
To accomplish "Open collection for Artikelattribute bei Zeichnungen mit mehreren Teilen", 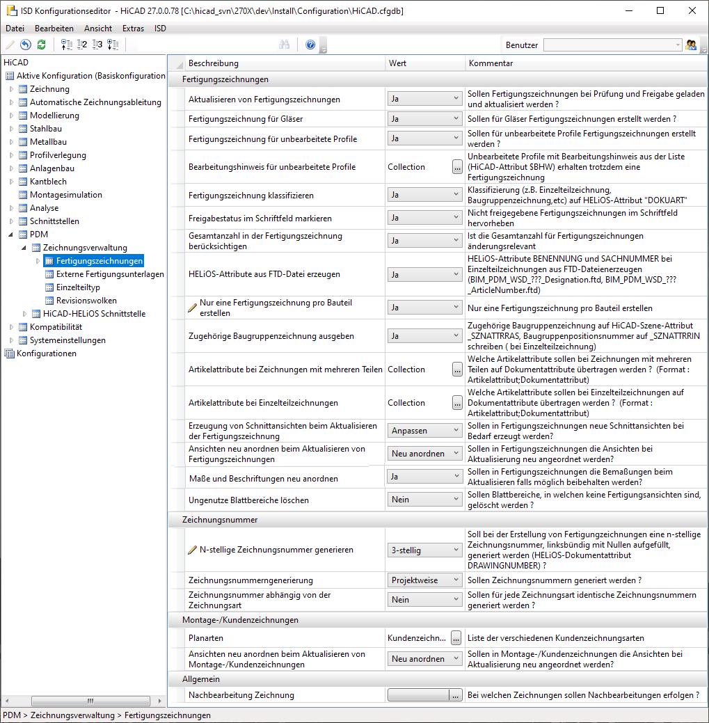I will click(457, 370).
